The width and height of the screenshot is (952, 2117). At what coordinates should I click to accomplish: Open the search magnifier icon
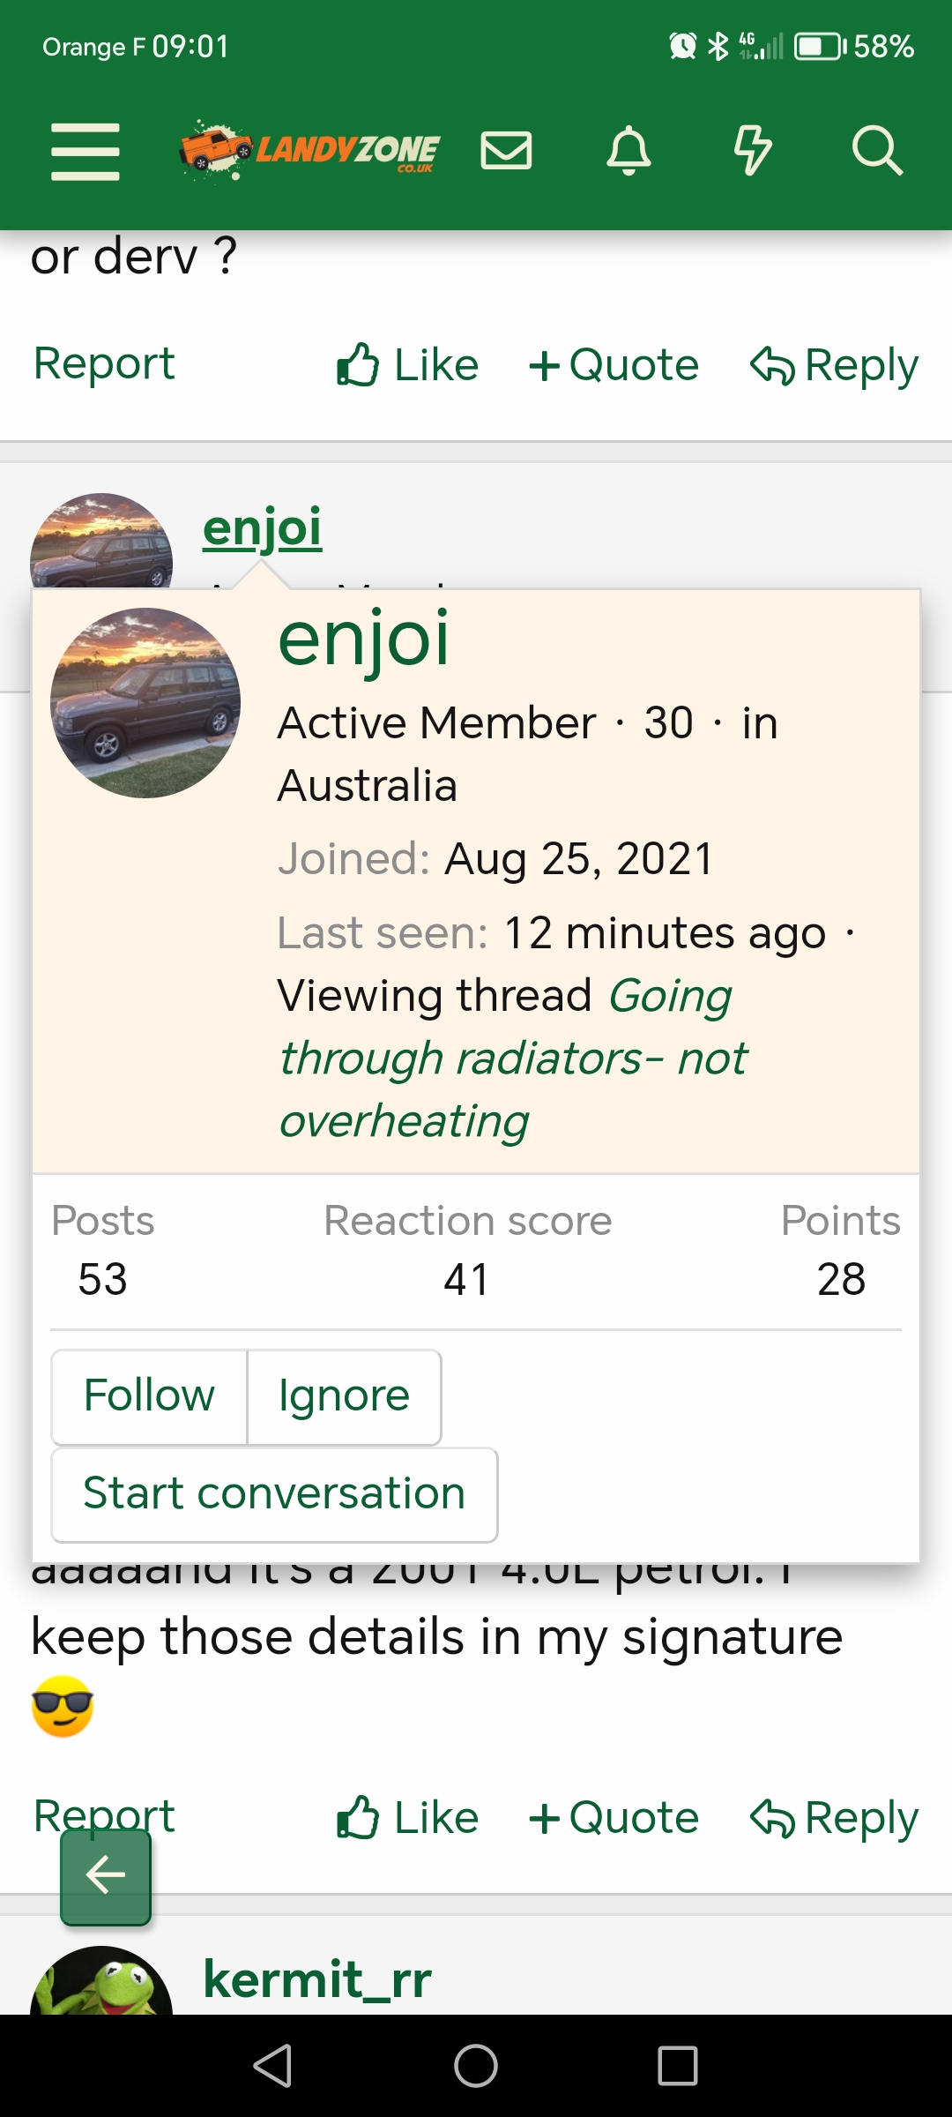coord(877,150)
